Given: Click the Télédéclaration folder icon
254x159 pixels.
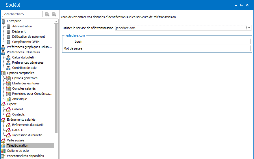Looking at the screenshot, I should [x=3, y=145].
